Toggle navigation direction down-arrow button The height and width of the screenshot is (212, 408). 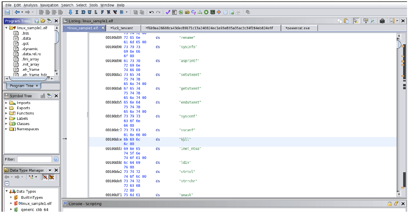coord(70,12)
